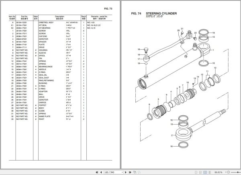
Task: Click remark INC.1-33 for ORBITROL ASSY
Action: pos(91,22)
